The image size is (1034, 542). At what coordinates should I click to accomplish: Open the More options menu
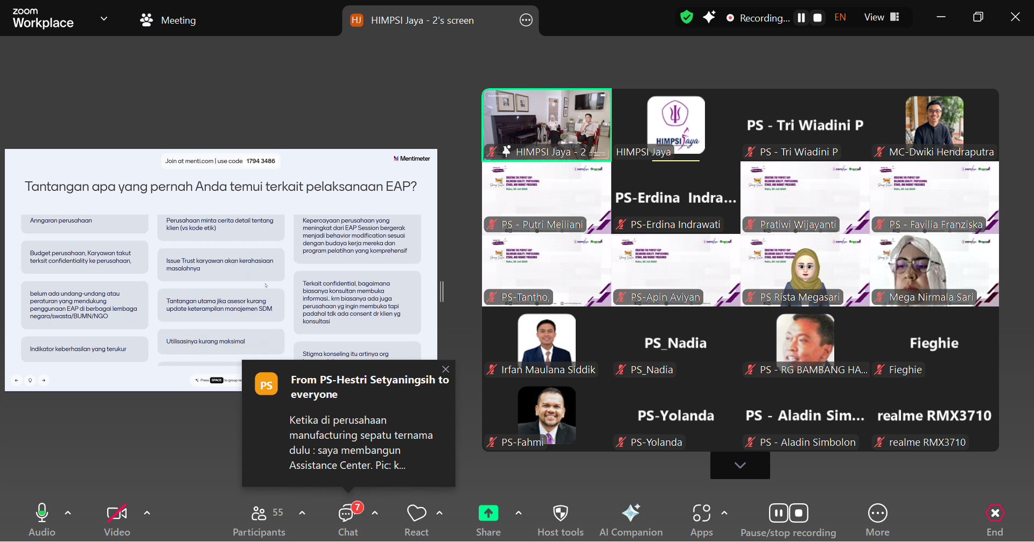(x=878, y=519)
